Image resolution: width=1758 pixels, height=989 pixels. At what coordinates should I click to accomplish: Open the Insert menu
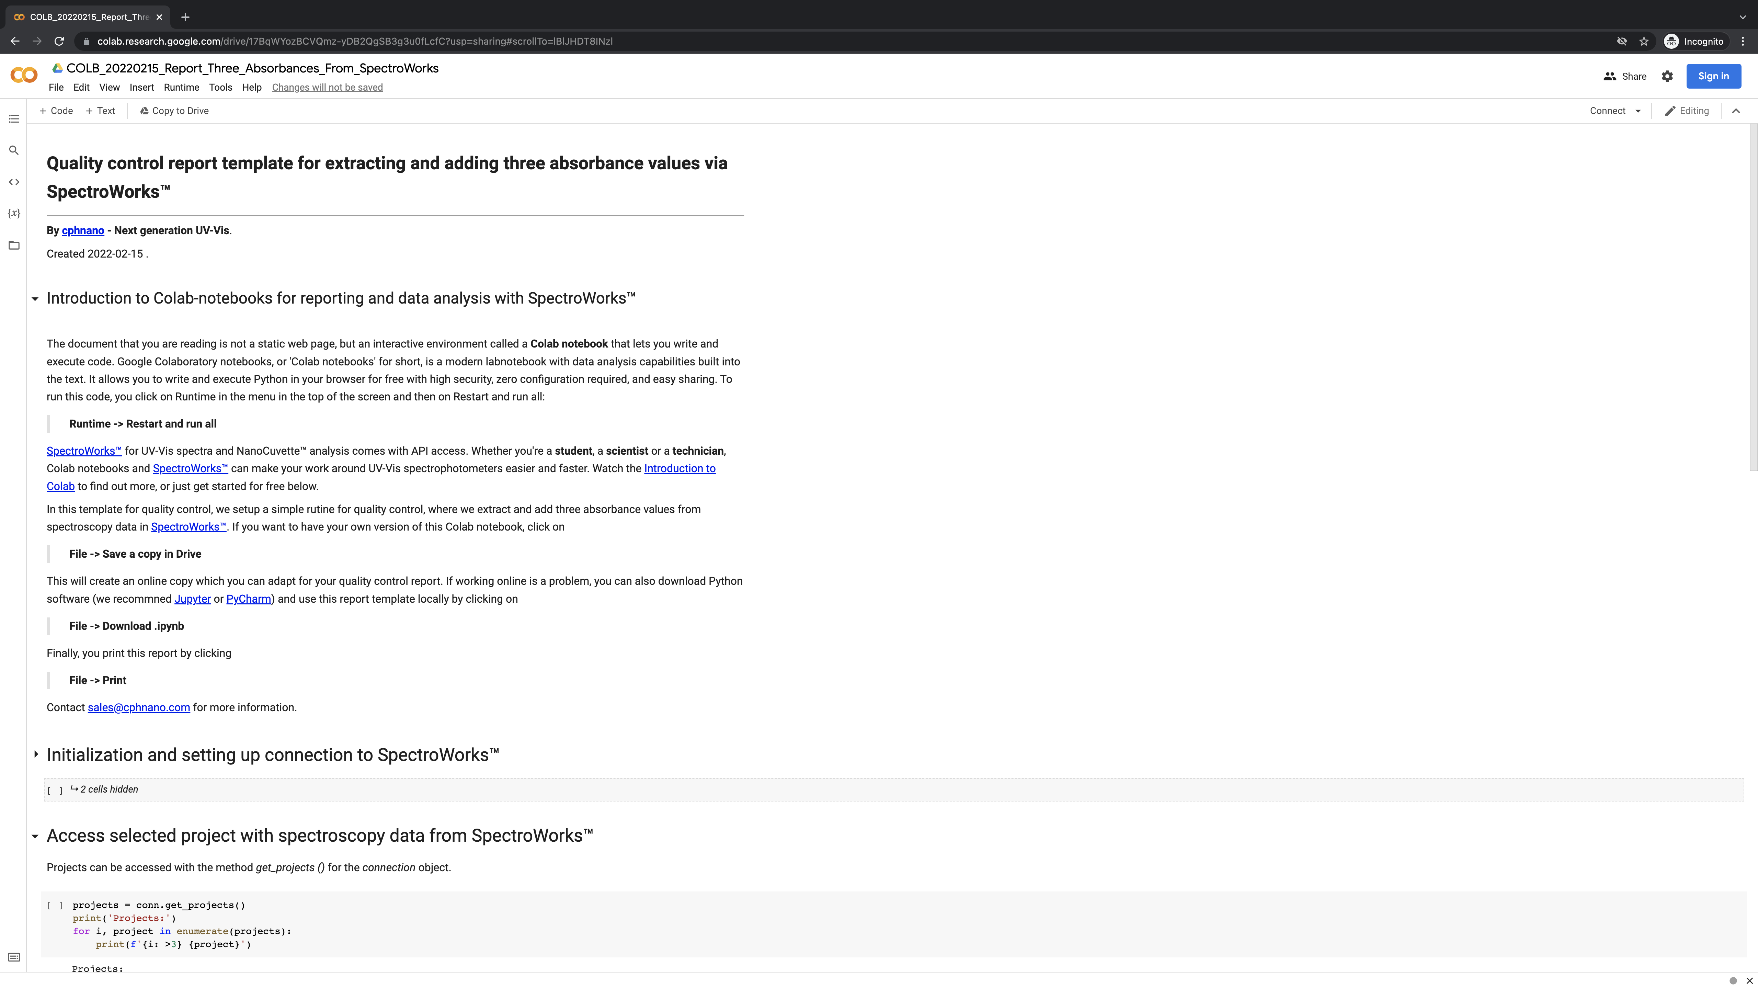pyautogui.click(x=142, y=87)
